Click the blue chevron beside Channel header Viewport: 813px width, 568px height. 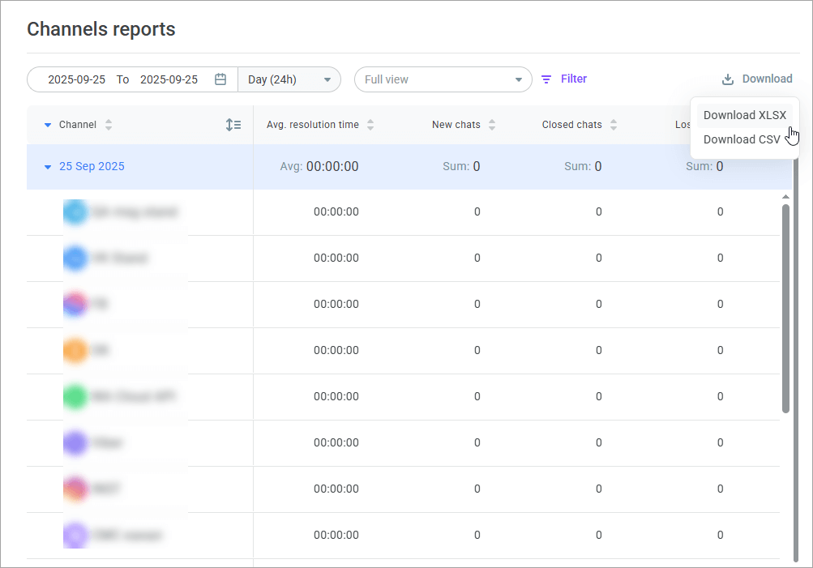[48, 125]
